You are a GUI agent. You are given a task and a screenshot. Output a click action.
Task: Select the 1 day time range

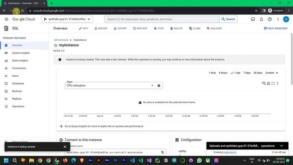236,73
